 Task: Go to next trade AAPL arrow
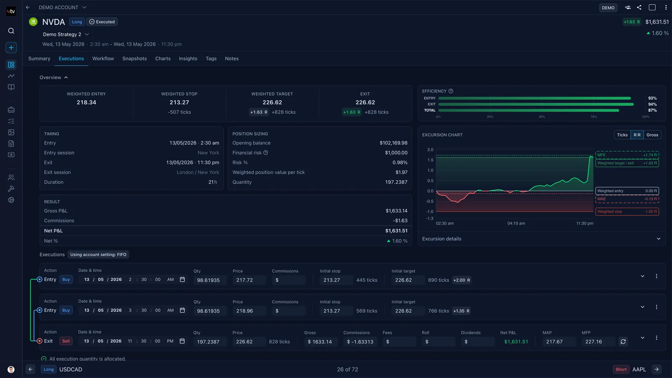656,369
